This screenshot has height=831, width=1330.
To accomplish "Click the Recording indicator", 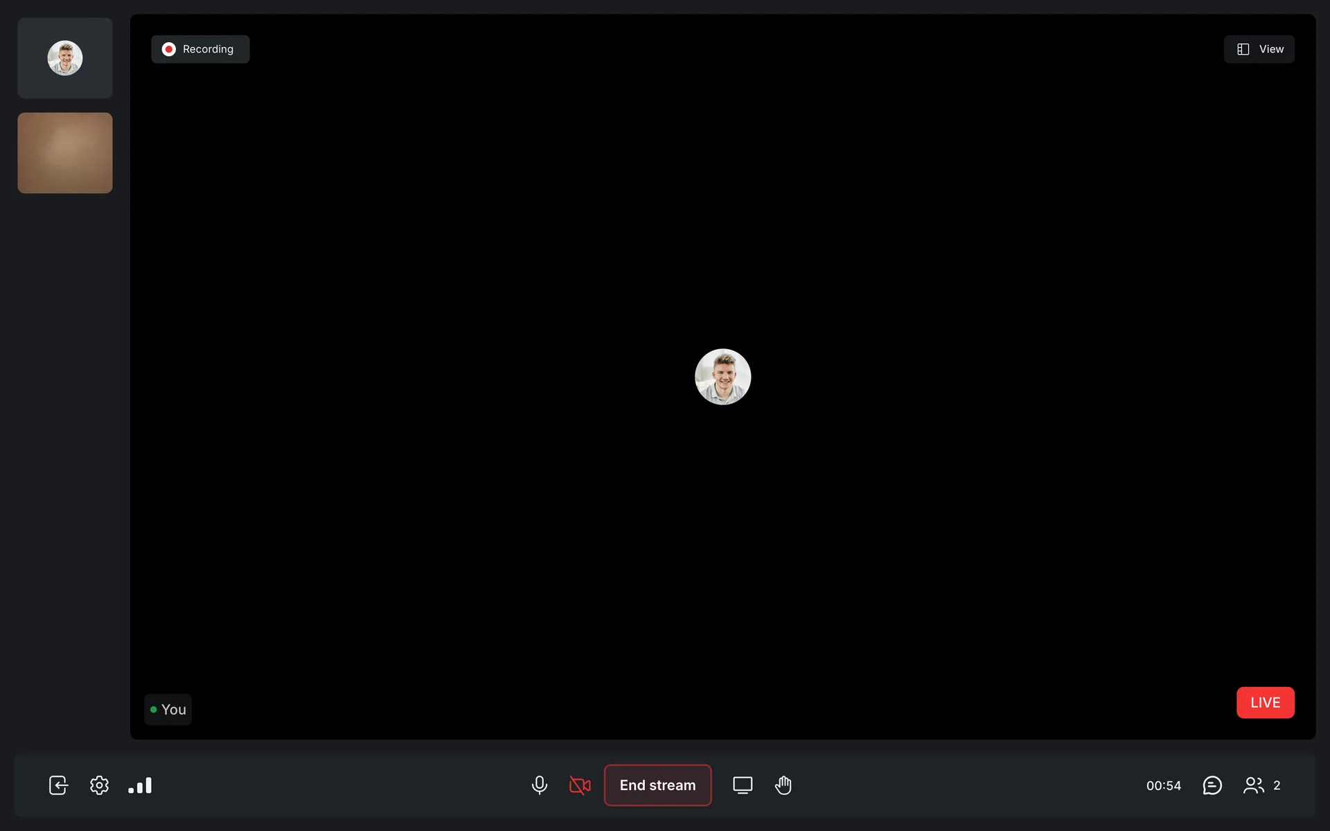I will [200, 49].
